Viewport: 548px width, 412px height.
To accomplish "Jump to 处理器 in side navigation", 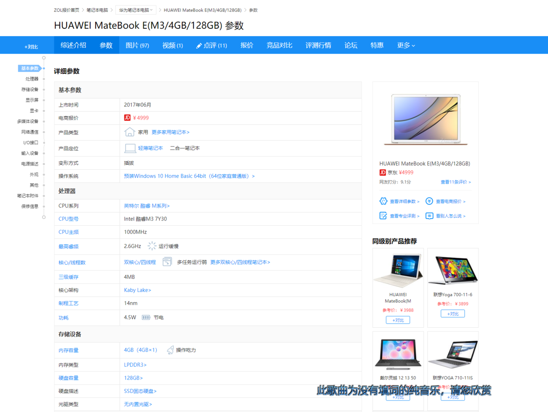I will click(32, 79).
